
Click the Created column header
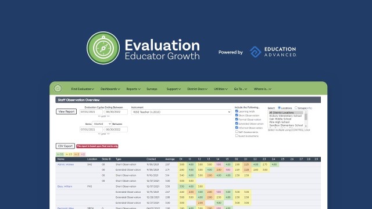(x=151, y=159)
